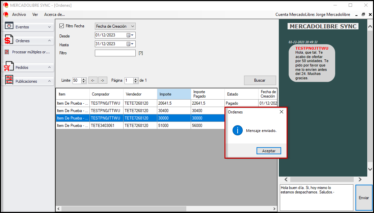Sort by the Vendedor column header

pyautogui.click(x=140, y=94)
